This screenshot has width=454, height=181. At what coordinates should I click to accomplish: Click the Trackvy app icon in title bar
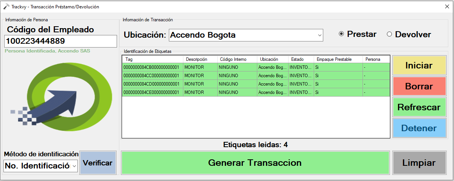pyautogui.click(x=6, y=6)
